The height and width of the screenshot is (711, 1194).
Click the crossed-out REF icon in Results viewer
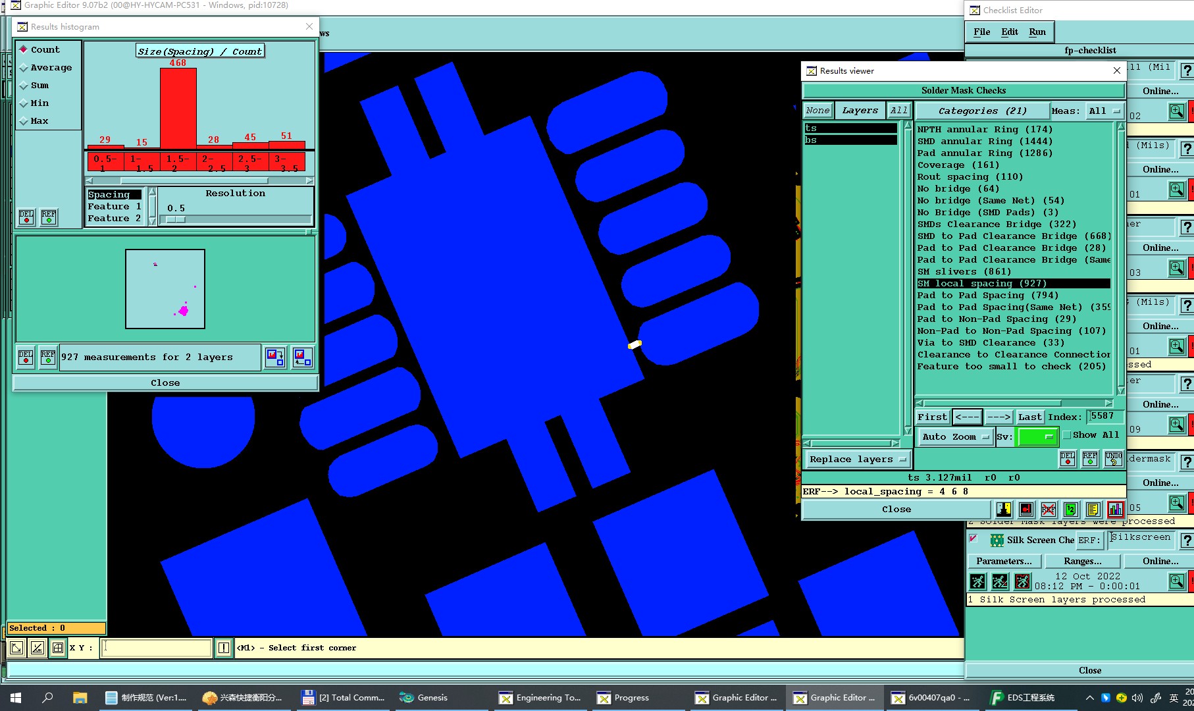click(x=1048, y=509)
